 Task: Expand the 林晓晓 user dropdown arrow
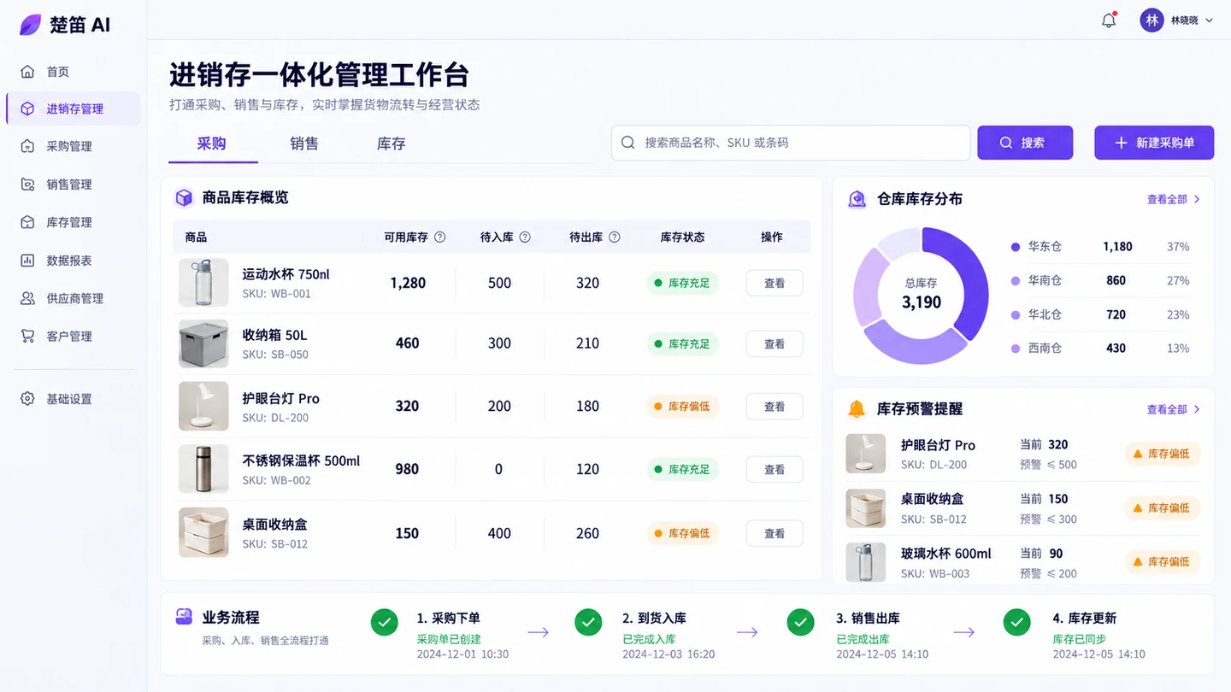tap(1209, 21)
